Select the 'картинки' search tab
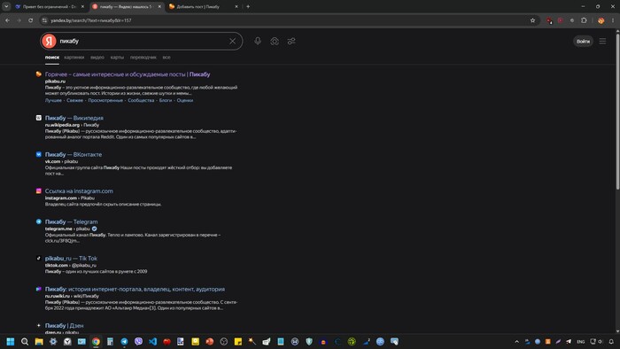Viewport: 620px width, 349px height. [74, 58]
